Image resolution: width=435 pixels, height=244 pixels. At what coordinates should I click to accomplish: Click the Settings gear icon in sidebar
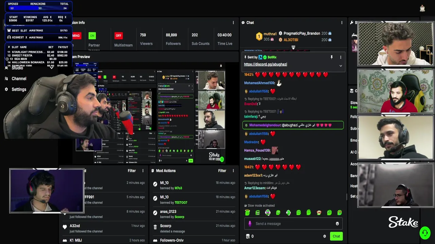(6, 89)
